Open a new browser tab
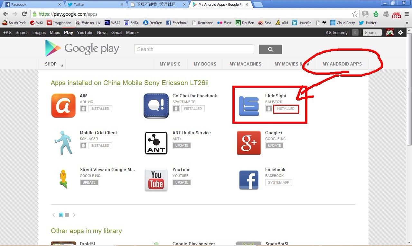 pos(258,4)
